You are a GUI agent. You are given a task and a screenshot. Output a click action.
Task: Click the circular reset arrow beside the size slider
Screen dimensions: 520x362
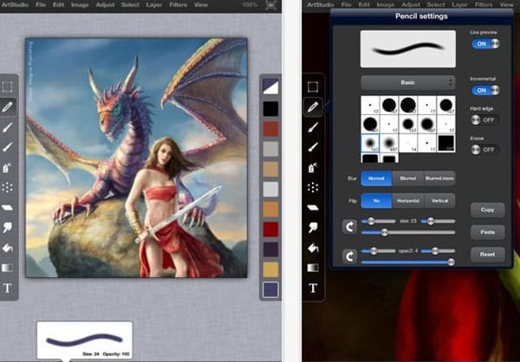coord(349,227)
